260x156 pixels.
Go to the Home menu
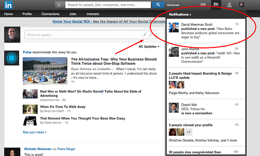(x=8, y=14)
